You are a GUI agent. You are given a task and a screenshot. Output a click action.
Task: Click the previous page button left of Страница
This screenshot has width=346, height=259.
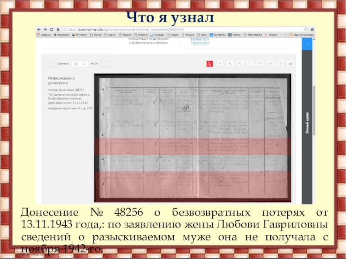tap(49, 63)
